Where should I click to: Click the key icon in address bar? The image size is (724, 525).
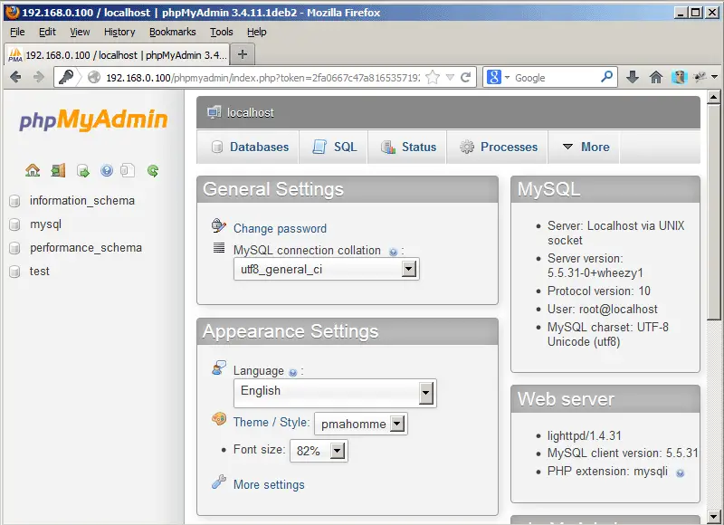pos(66,77)
